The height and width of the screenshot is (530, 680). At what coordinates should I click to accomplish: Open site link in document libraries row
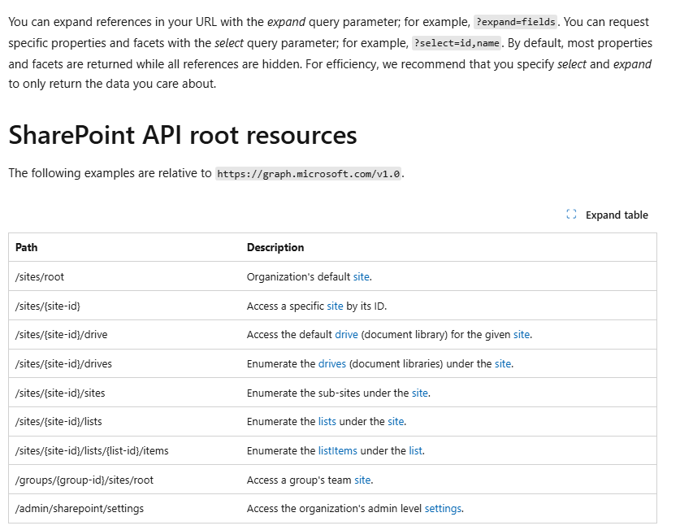tap(503, 363)
